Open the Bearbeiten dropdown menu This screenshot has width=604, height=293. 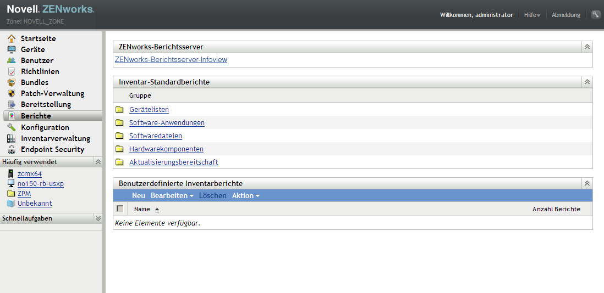[x=172, y=196]
